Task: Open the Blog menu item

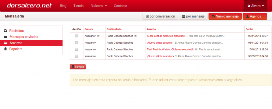Action: click(63, 6)
